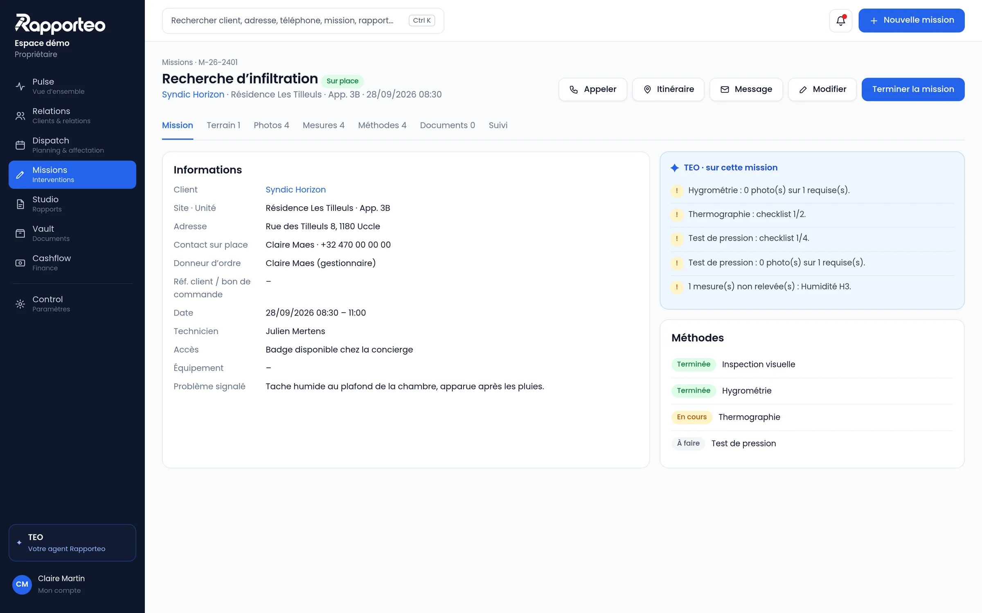Click the Message button
The image size is (982, 613).
coord(746,89)
